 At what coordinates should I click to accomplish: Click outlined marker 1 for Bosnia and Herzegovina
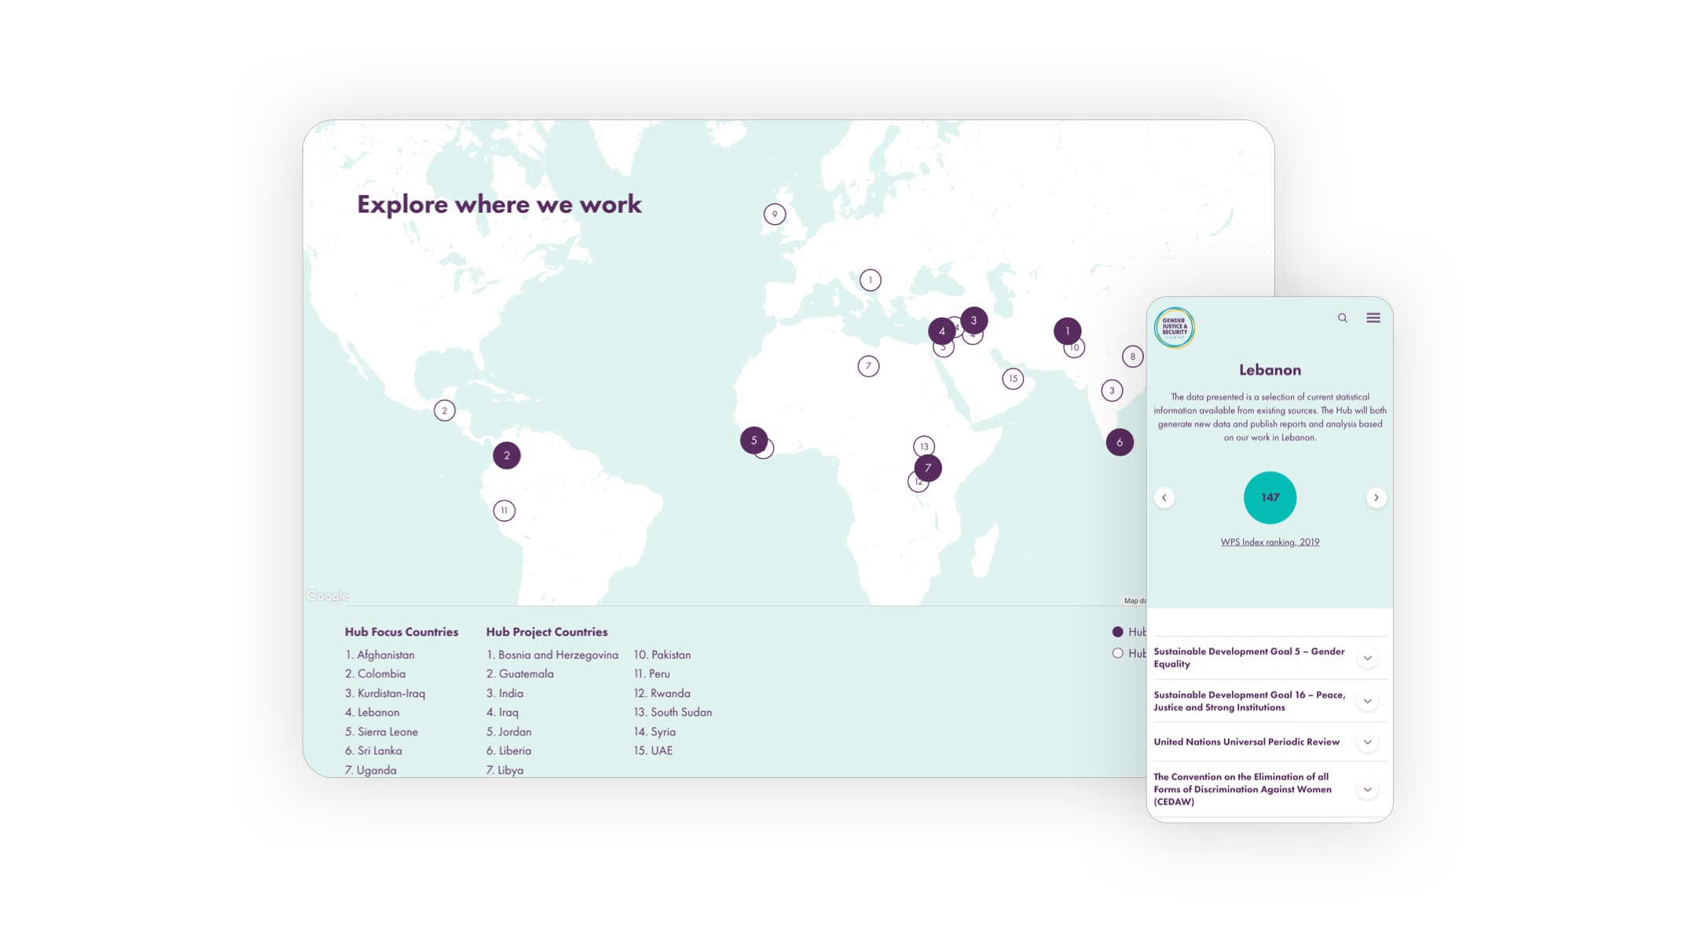[870, 281]
